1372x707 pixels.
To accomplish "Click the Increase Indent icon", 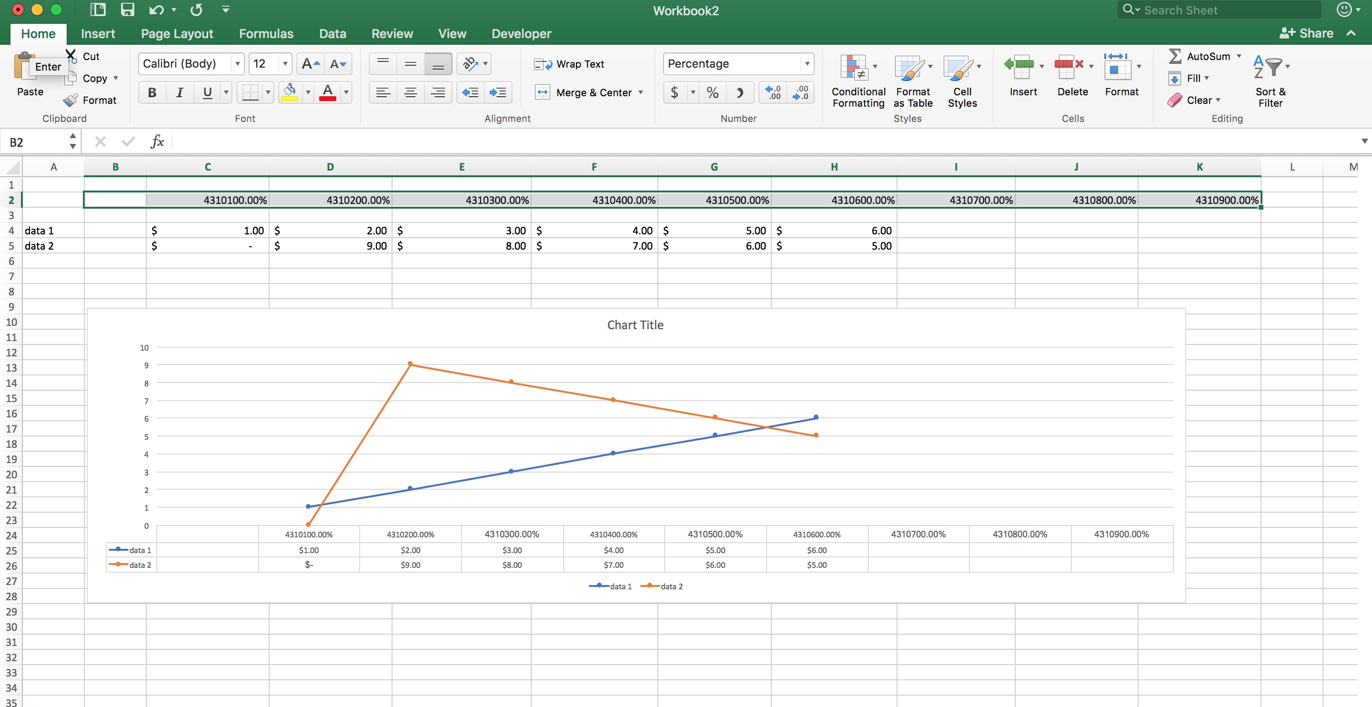I will [x=497, y=93].
